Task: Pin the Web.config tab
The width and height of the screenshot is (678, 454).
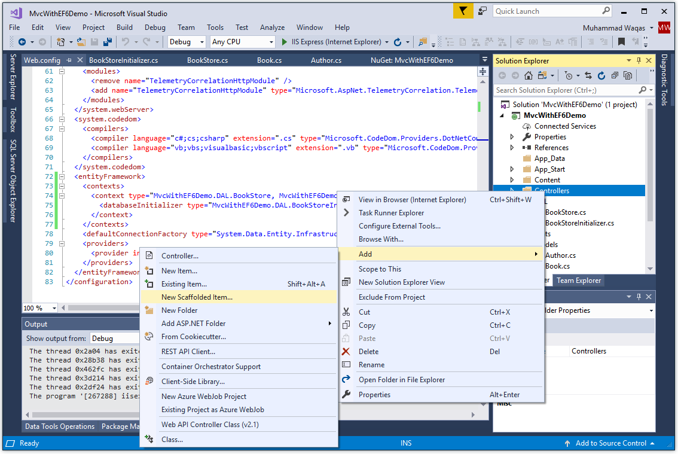Action: click(69, 60)
